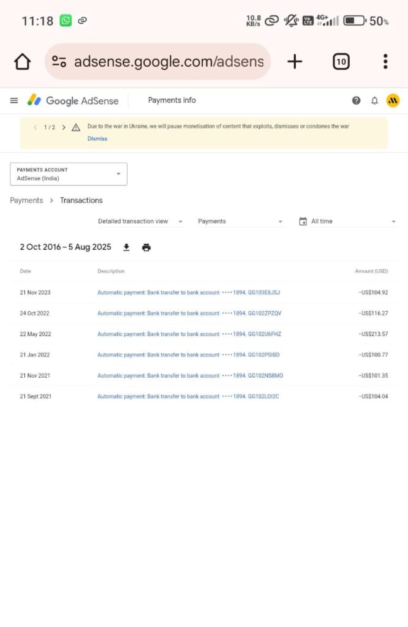
Task: Go to previous notice in banner
Action: click(x=35, y=127)
